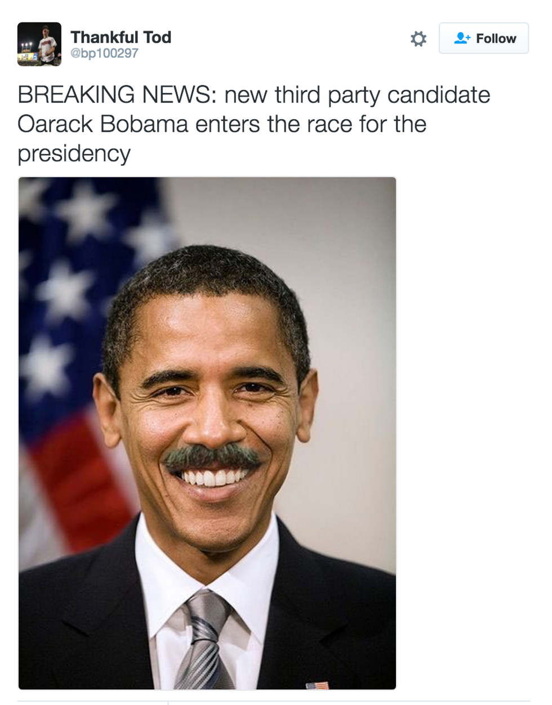The height and width of the screenshot is (705, 552).
Task: Follow the Thankful Tod account
Action: [484, 38]
